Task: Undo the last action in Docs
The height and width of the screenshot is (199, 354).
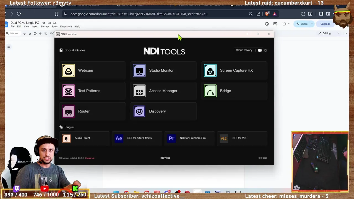Action: pyautogui.click(x=24, y=33)
